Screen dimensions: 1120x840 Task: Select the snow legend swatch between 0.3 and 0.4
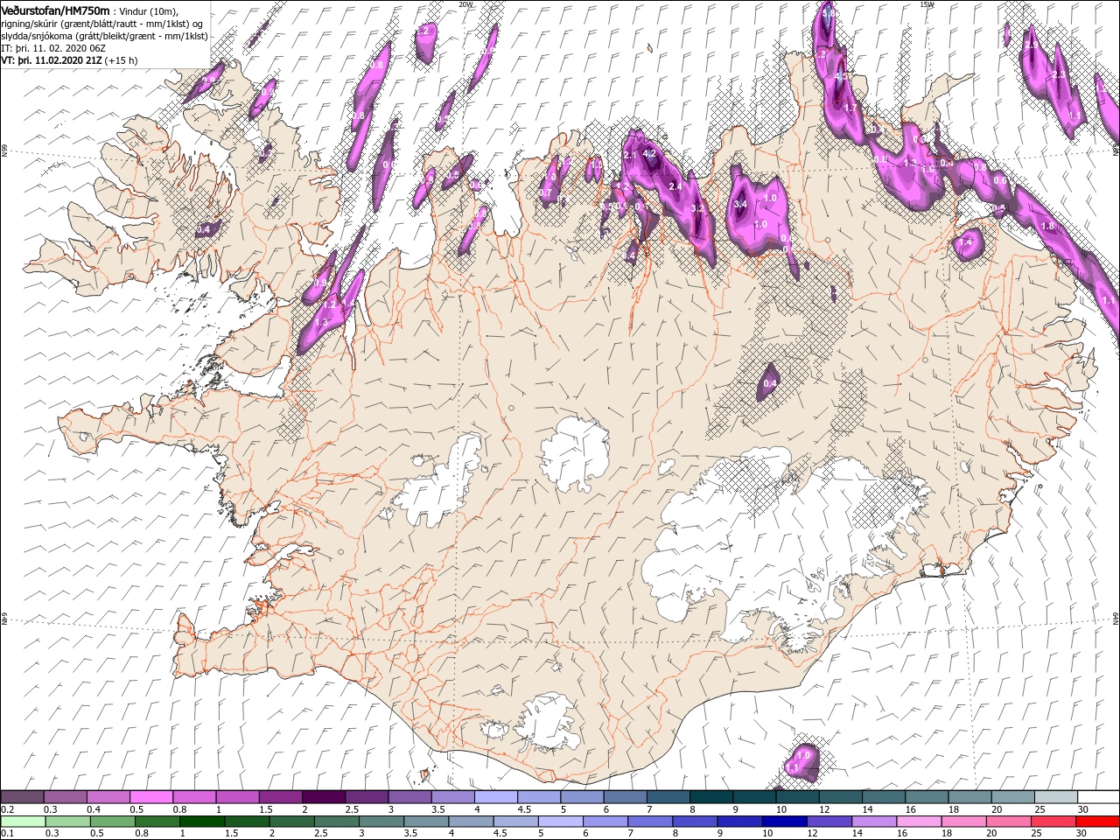point(66,797)
